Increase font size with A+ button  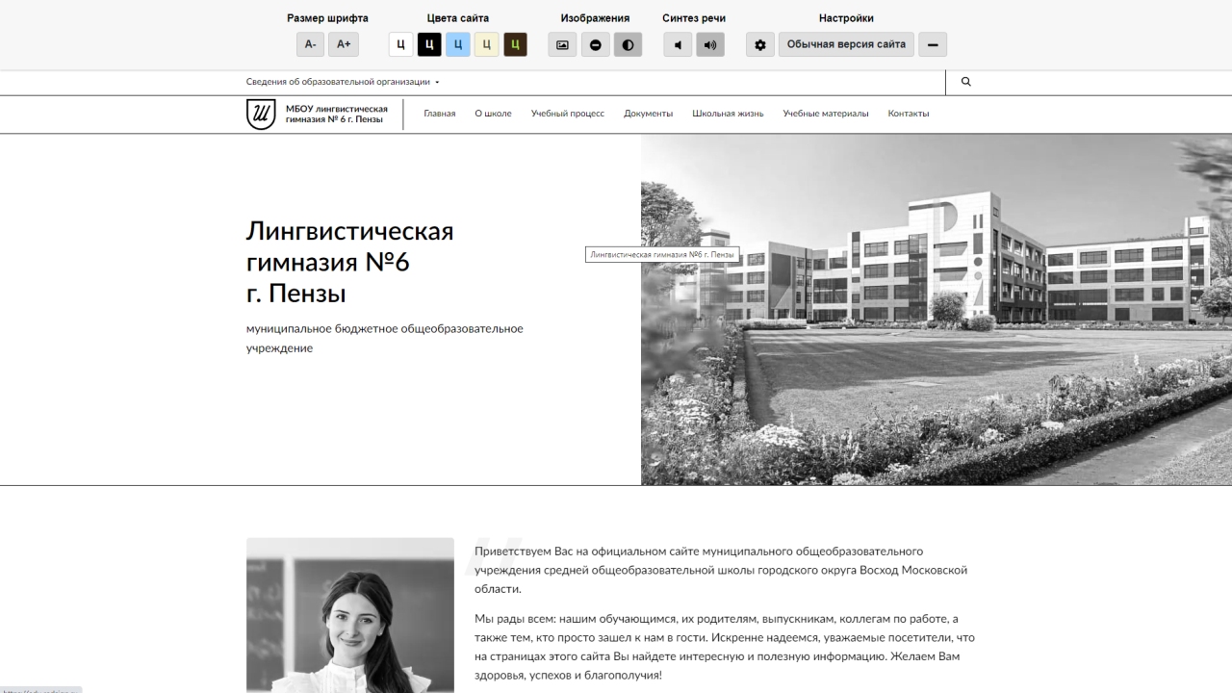coord(344,44)
